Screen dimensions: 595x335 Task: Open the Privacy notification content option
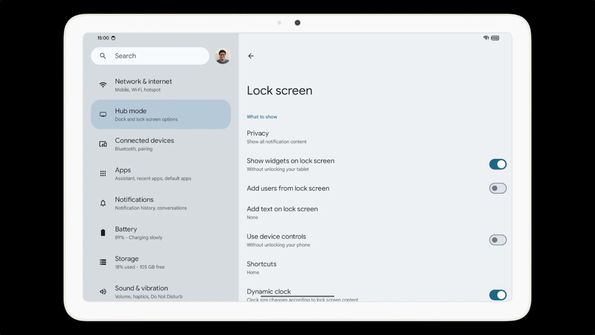pyautogui.click(x=277, y=136)
